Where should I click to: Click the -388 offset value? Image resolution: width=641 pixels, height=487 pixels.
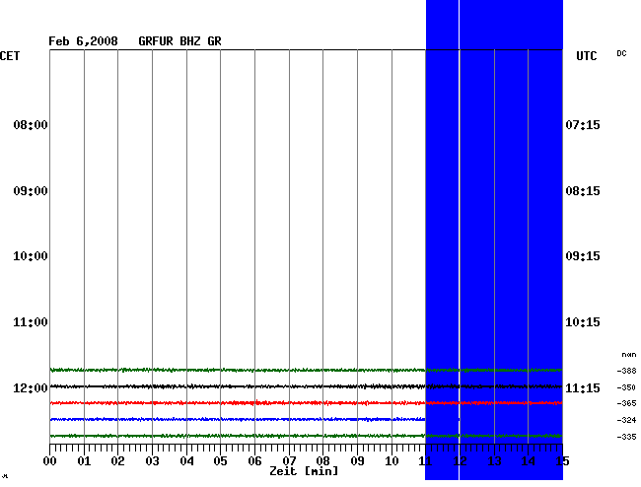(x=626, y=371)
